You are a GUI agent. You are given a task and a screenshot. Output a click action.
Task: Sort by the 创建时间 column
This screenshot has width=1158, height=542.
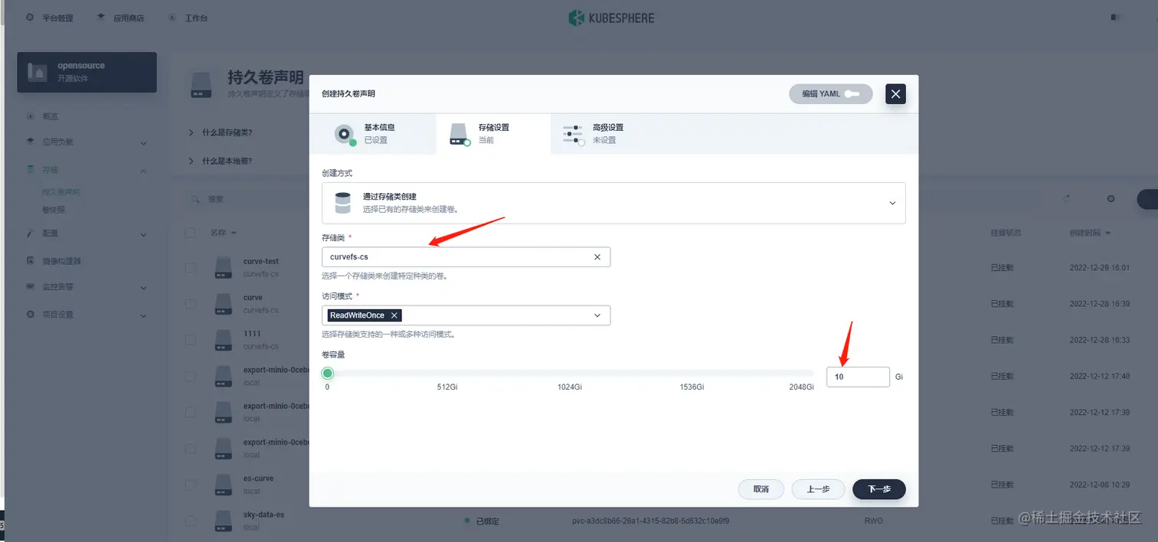(x=1090, y=233)
